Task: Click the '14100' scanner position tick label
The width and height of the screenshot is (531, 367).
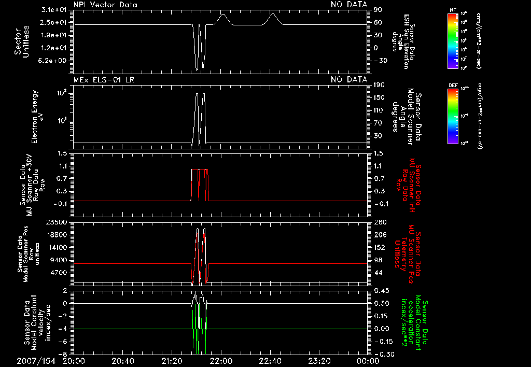Action: pos(56,248)
